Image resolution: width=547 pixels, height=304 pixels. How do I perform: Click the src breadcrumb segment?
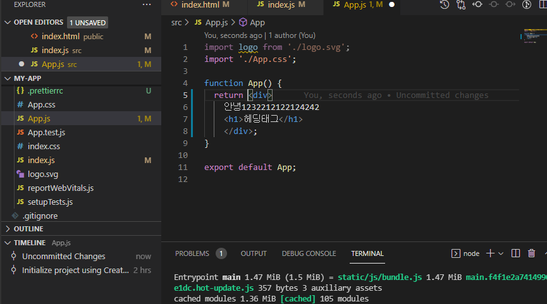pyautogui.click(x=176, y=22)
